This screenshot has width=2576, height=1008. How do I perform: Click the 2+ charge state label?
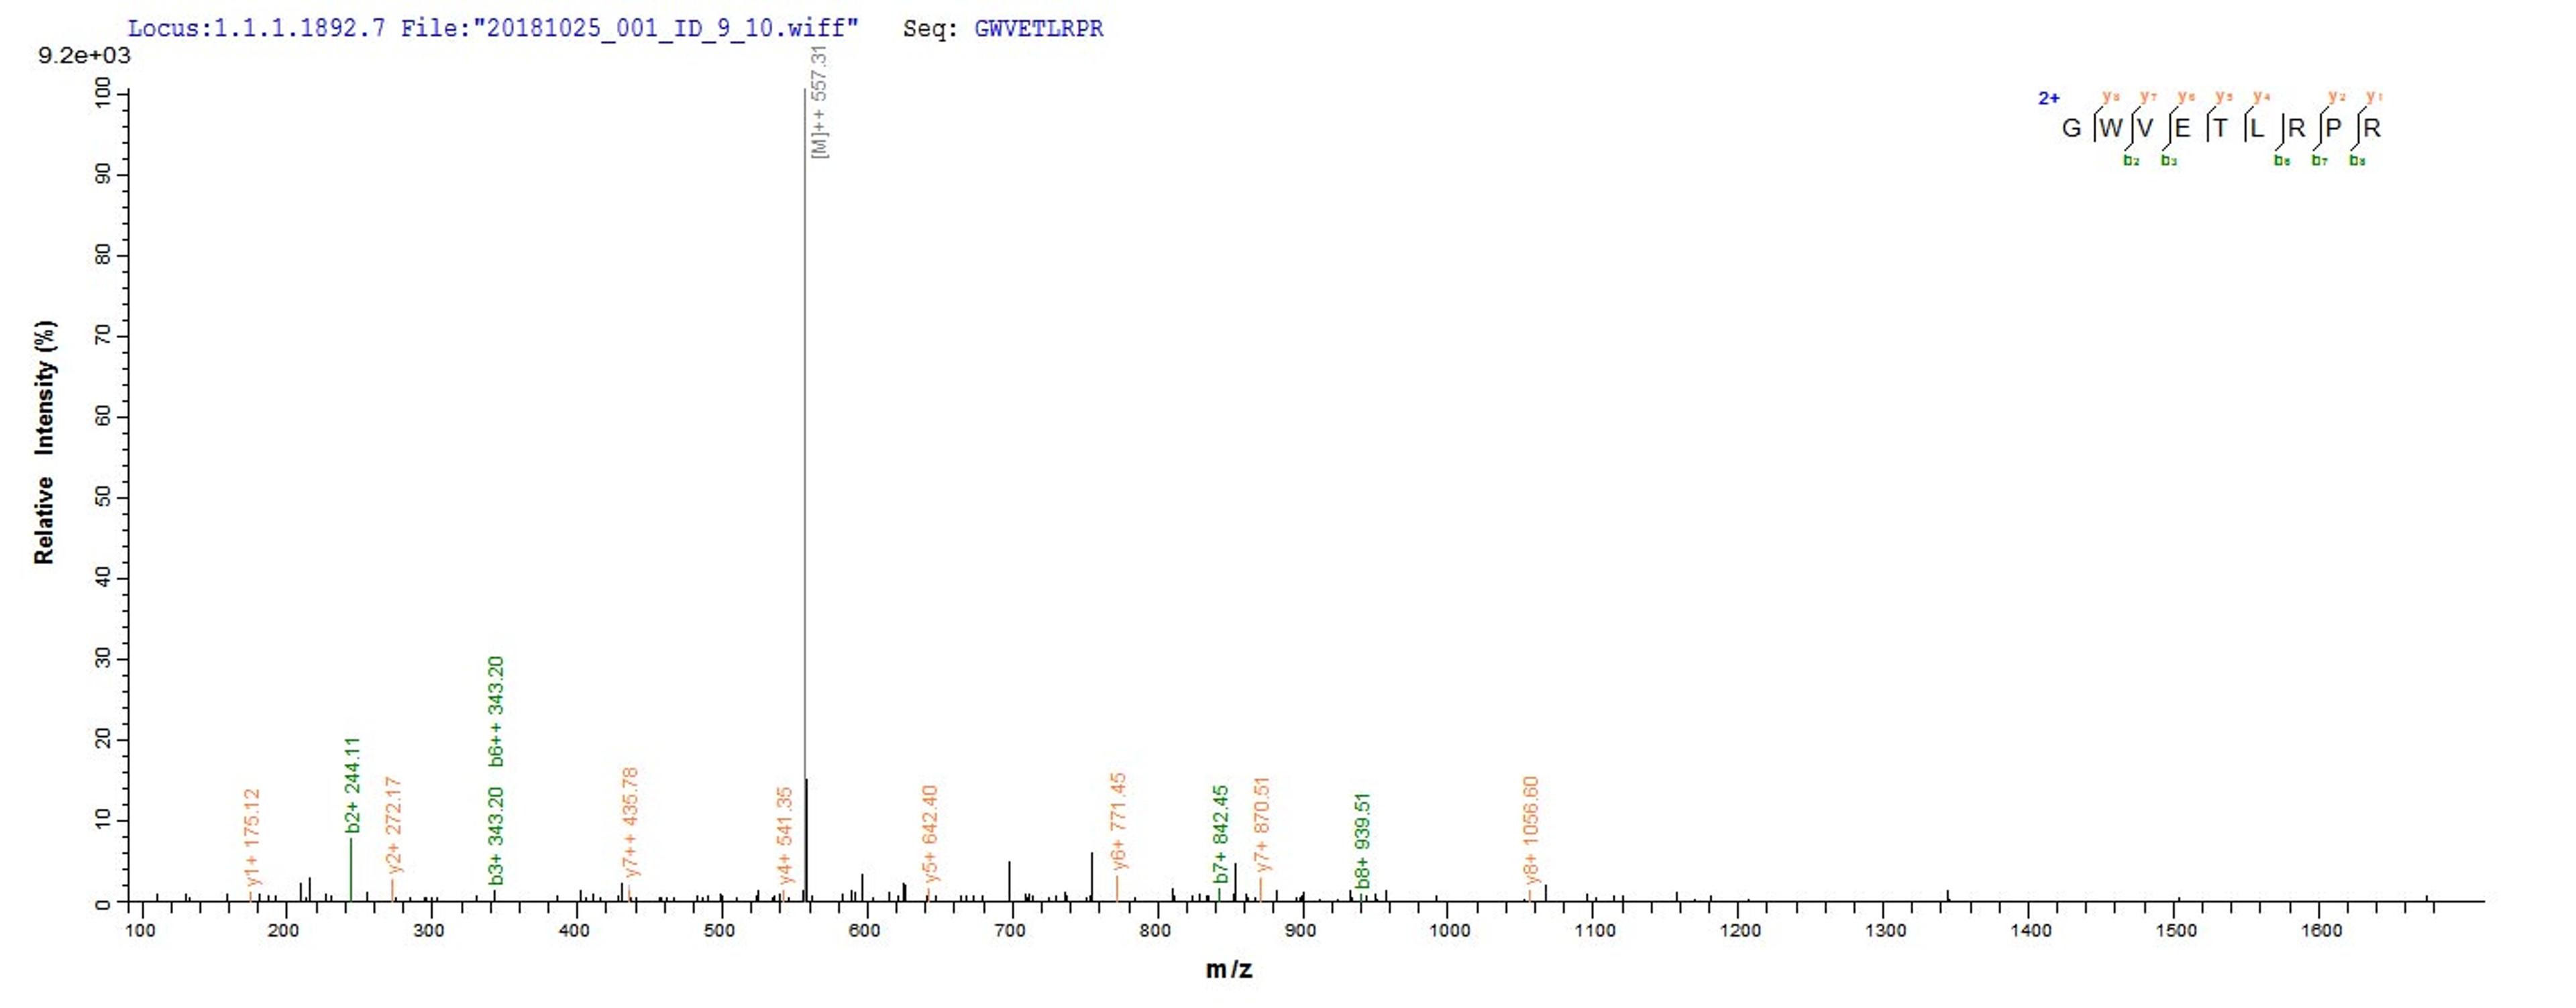tap(2048, 98)
